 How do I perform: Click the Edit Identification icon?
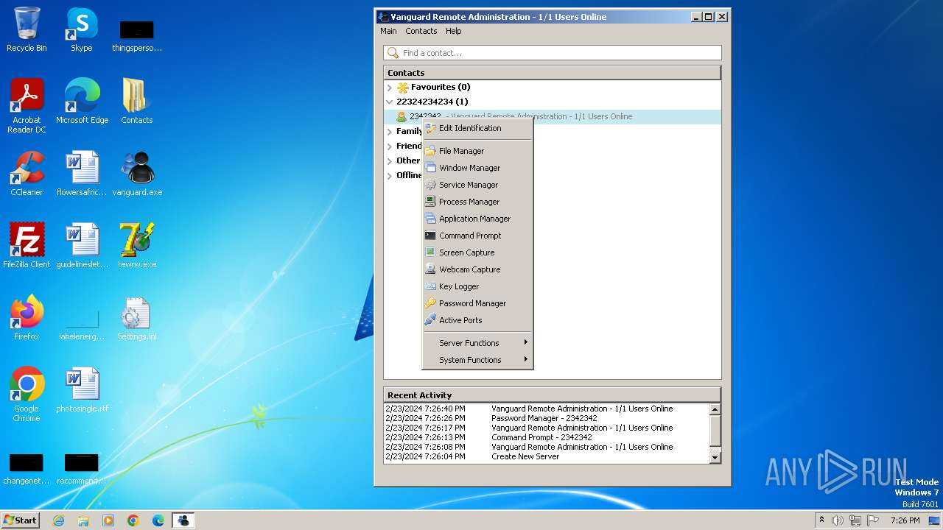coord(430,128)
